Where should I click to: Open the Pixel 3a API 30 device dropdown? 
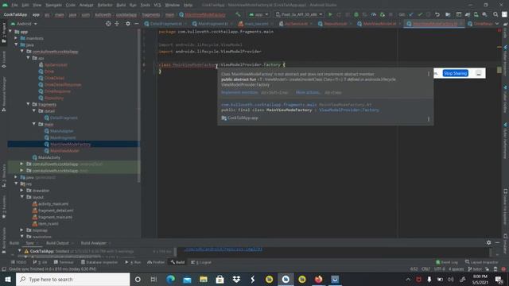coord(299,14)
